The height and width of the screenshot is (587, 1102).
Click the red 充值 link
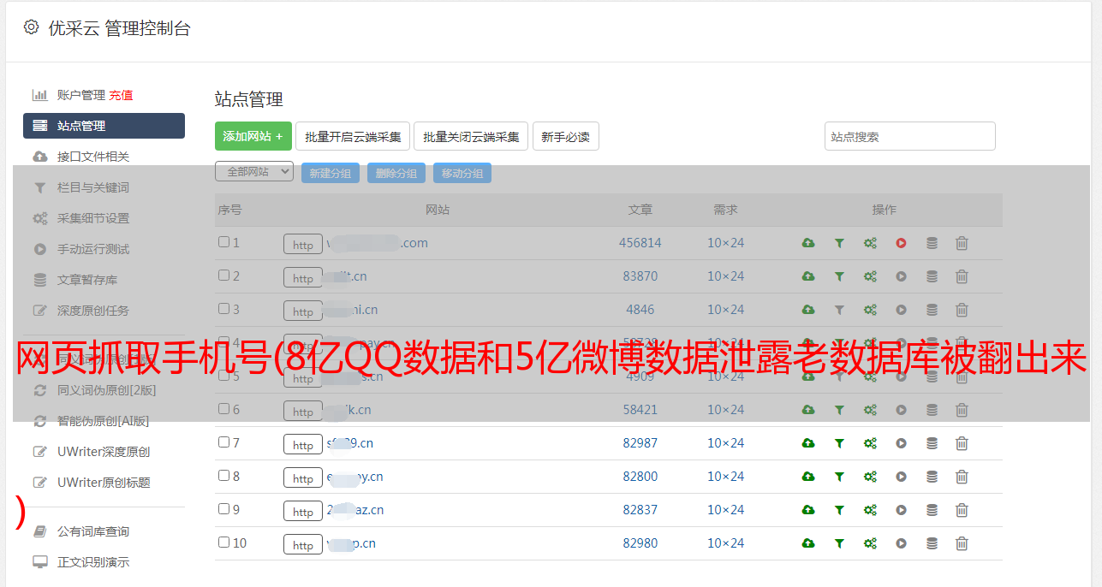pyautogui.click(x=121, y=95)
